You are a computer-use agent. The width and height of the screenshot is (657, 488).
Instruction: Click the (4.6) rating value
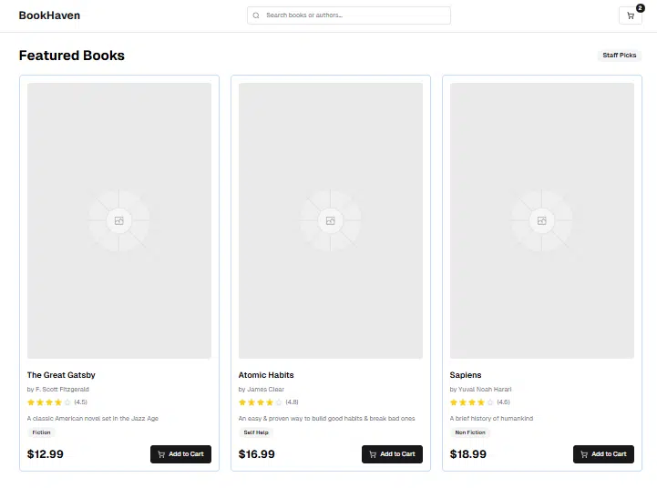[504, 402]
